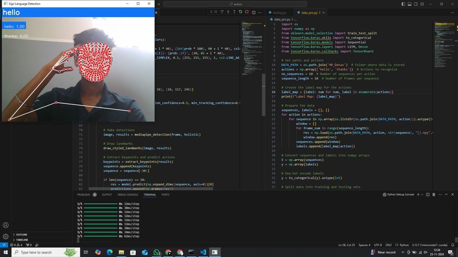Image resolution: width=458 pixels, height=257 pixels.
Task: Expand the Timeline section
Action: (x=42, y=240)
